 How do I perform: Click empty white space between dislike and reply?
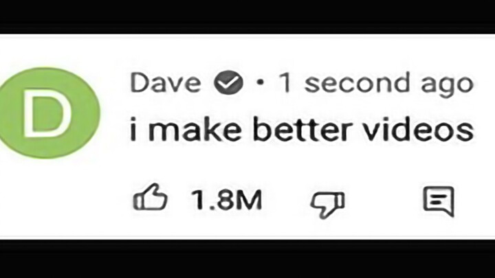tap(384, 202)
